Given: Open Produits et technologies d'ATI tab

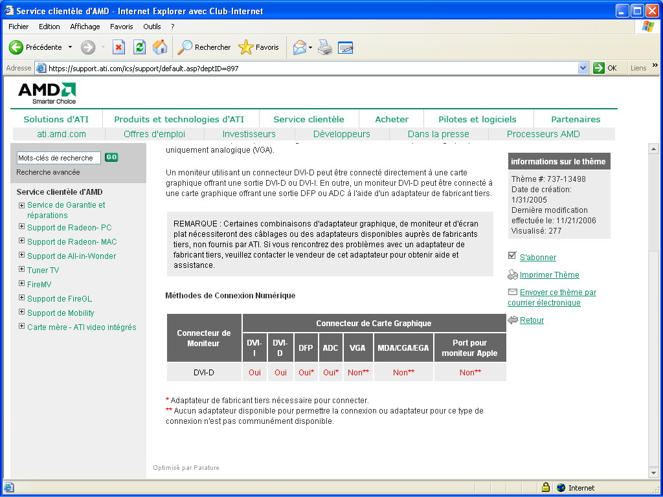Looking at the screenshot, I should click(x=179, y=119).
